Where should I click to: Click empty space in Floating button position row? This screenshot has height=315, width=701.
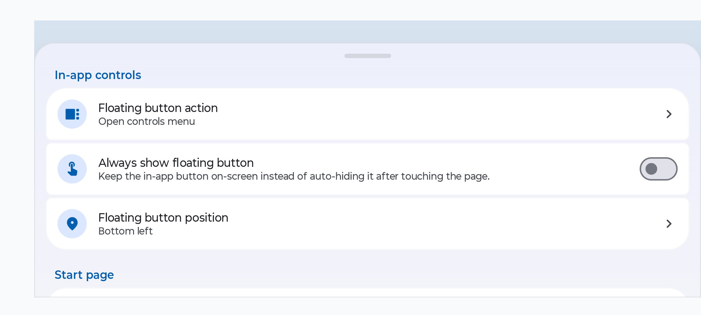click(x=438, y=224)
